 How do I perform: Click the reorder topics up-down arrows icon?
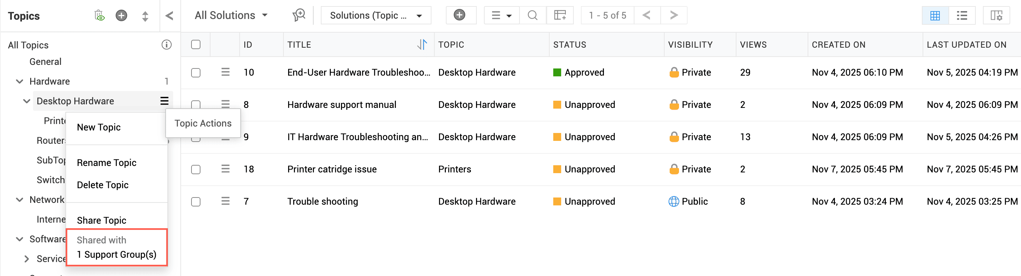145,16
